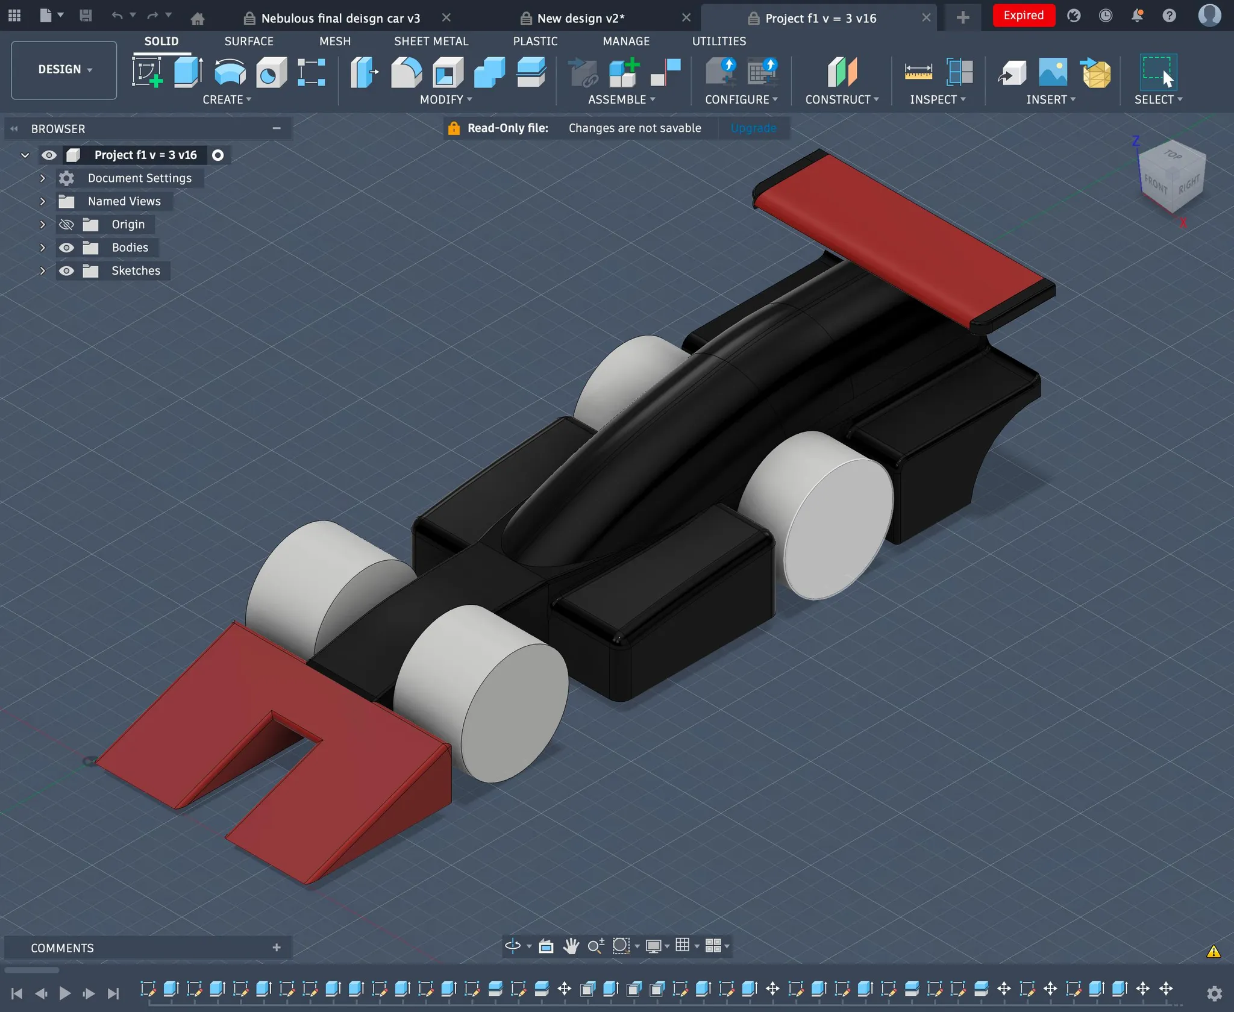Image resolution: width=1234 pixels, height=1012 pixels.
Task: Select the Hole tool
Action: pyautogui.click(x=271, y=72)
